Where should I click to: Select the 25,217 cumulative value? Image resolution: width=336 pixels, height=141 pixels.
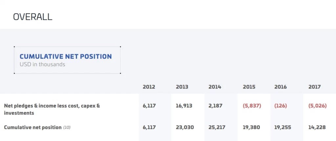tap(217, 128)
